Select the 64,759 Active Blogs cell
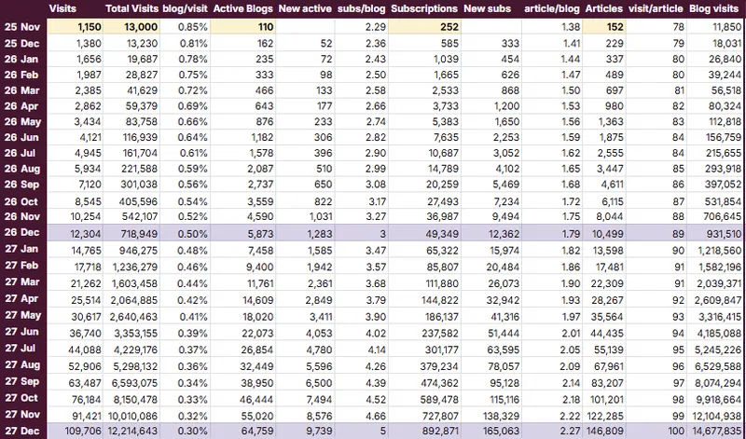 tap(242, 432)
